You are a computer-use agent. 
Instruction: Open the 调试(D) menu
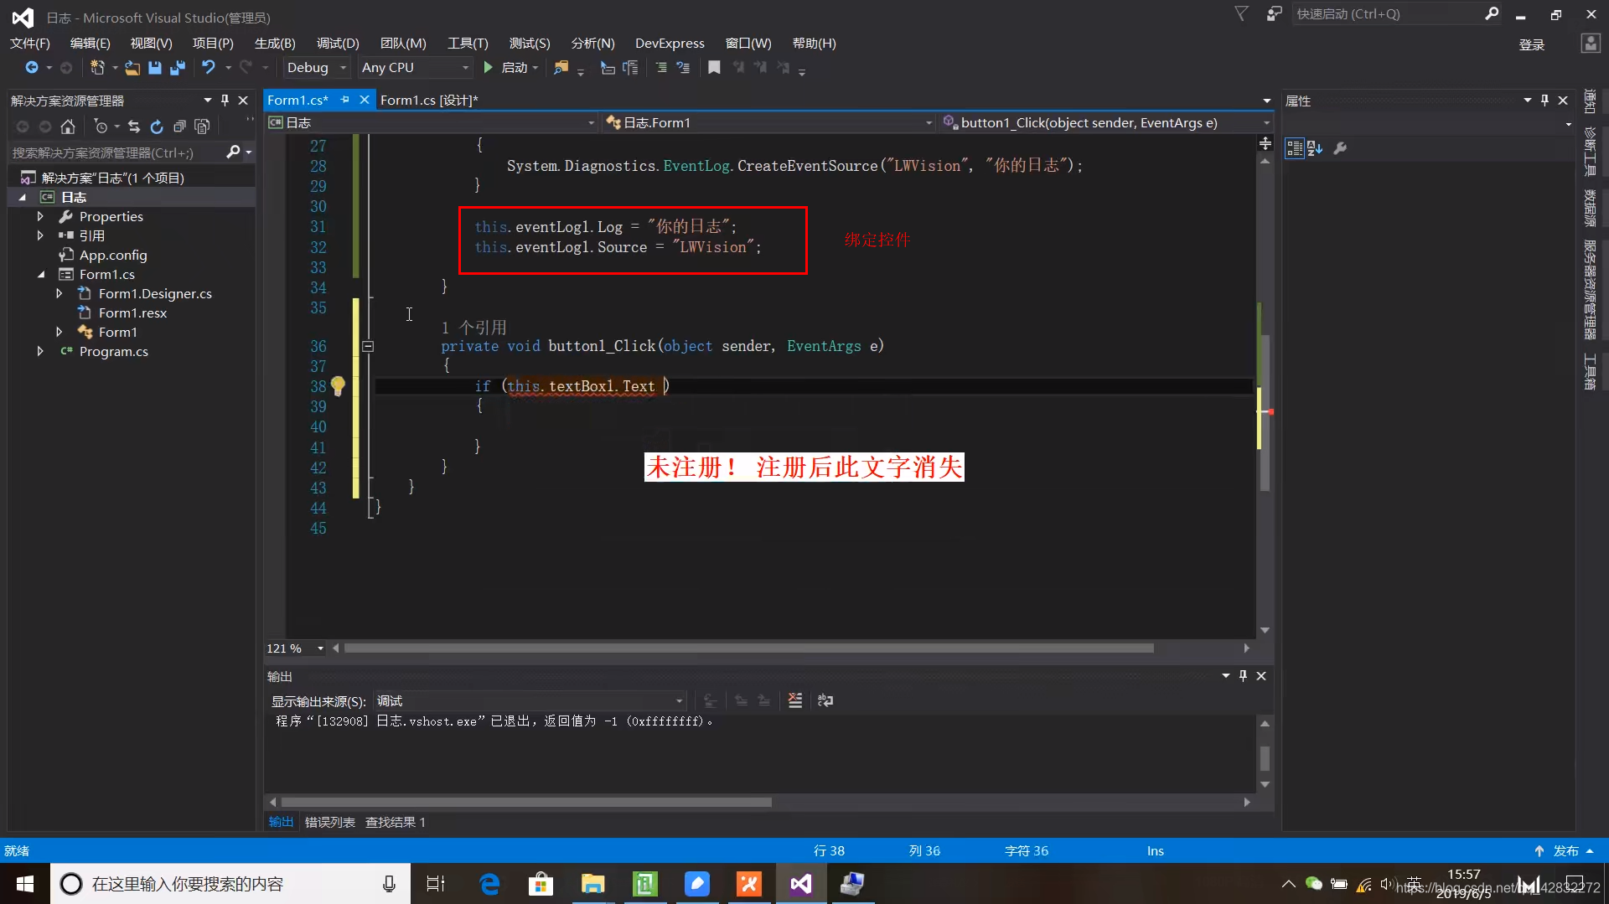(338, 43)
